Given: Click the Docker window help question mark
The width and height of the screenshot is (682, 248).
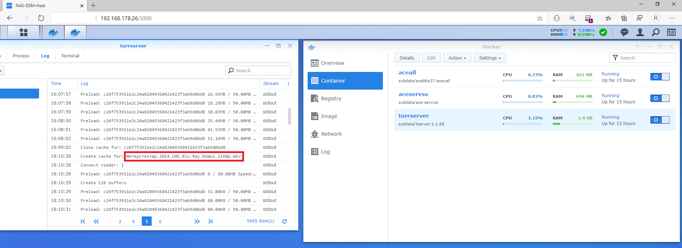Looking at the screenshot, I should [x=637, y=47].
